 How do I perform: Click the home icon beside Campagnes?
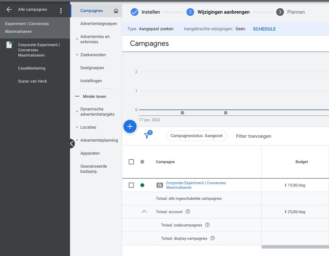pos(116,11)
